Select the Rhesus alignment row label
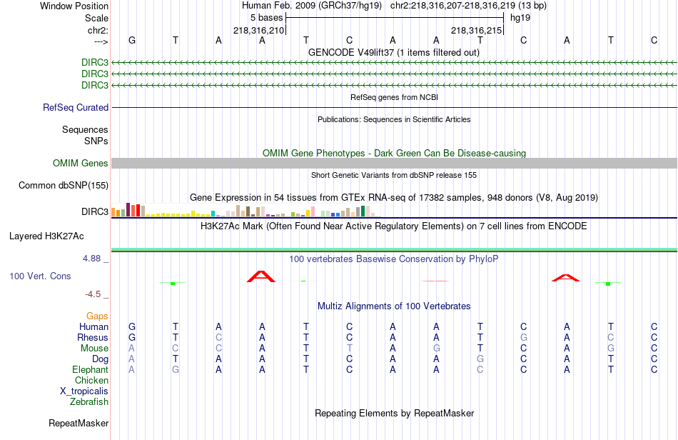This screenshot has width=678, height=440. 93,337
